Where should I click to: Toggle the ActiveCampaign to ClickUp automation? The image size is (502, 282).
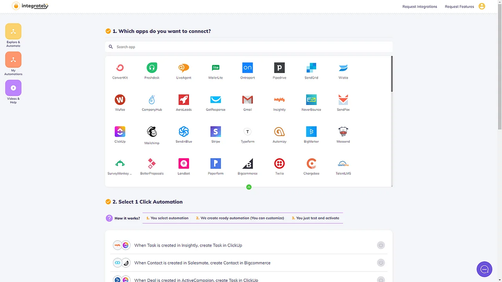point(380,279)
